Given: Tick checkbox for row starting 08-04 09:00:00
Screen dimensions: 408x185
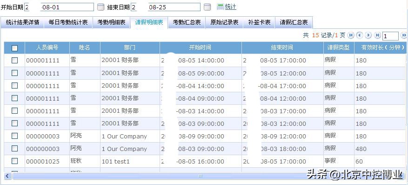Looking at the screenshot, I should point(14,98).
